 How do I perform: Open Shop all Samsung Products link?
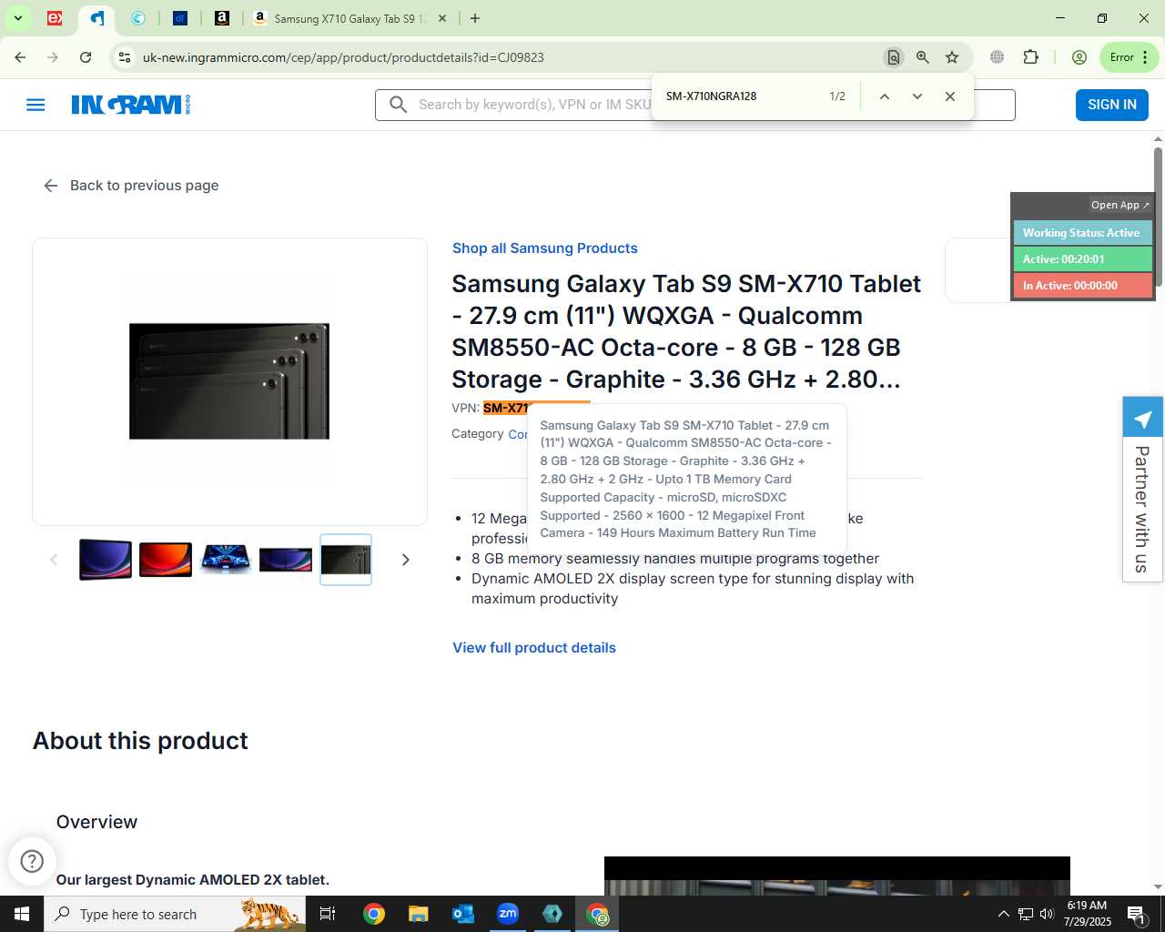tap(544, 248)
